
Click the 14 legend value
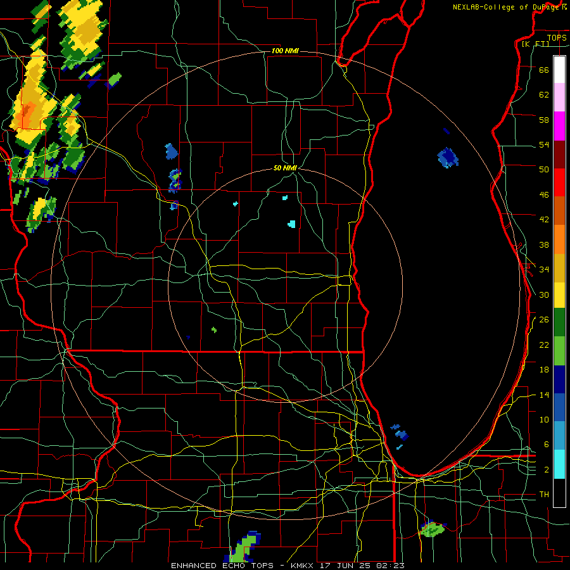click(544, 395)
